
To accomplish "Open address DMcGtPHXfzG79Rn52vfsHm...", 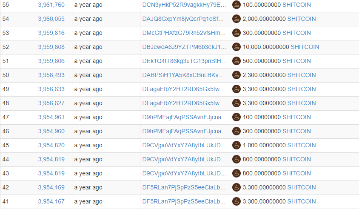I will click(184, 33).
